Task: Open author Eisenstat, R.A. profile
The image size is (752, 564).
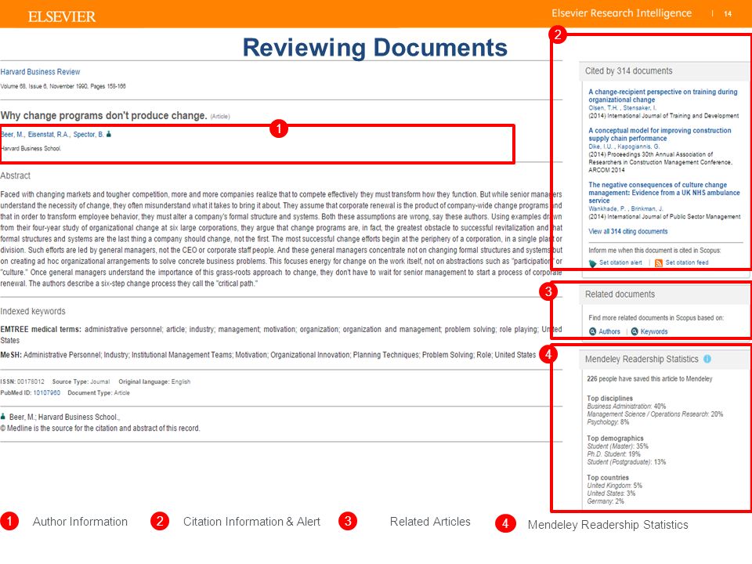Action: click(49, 134)
